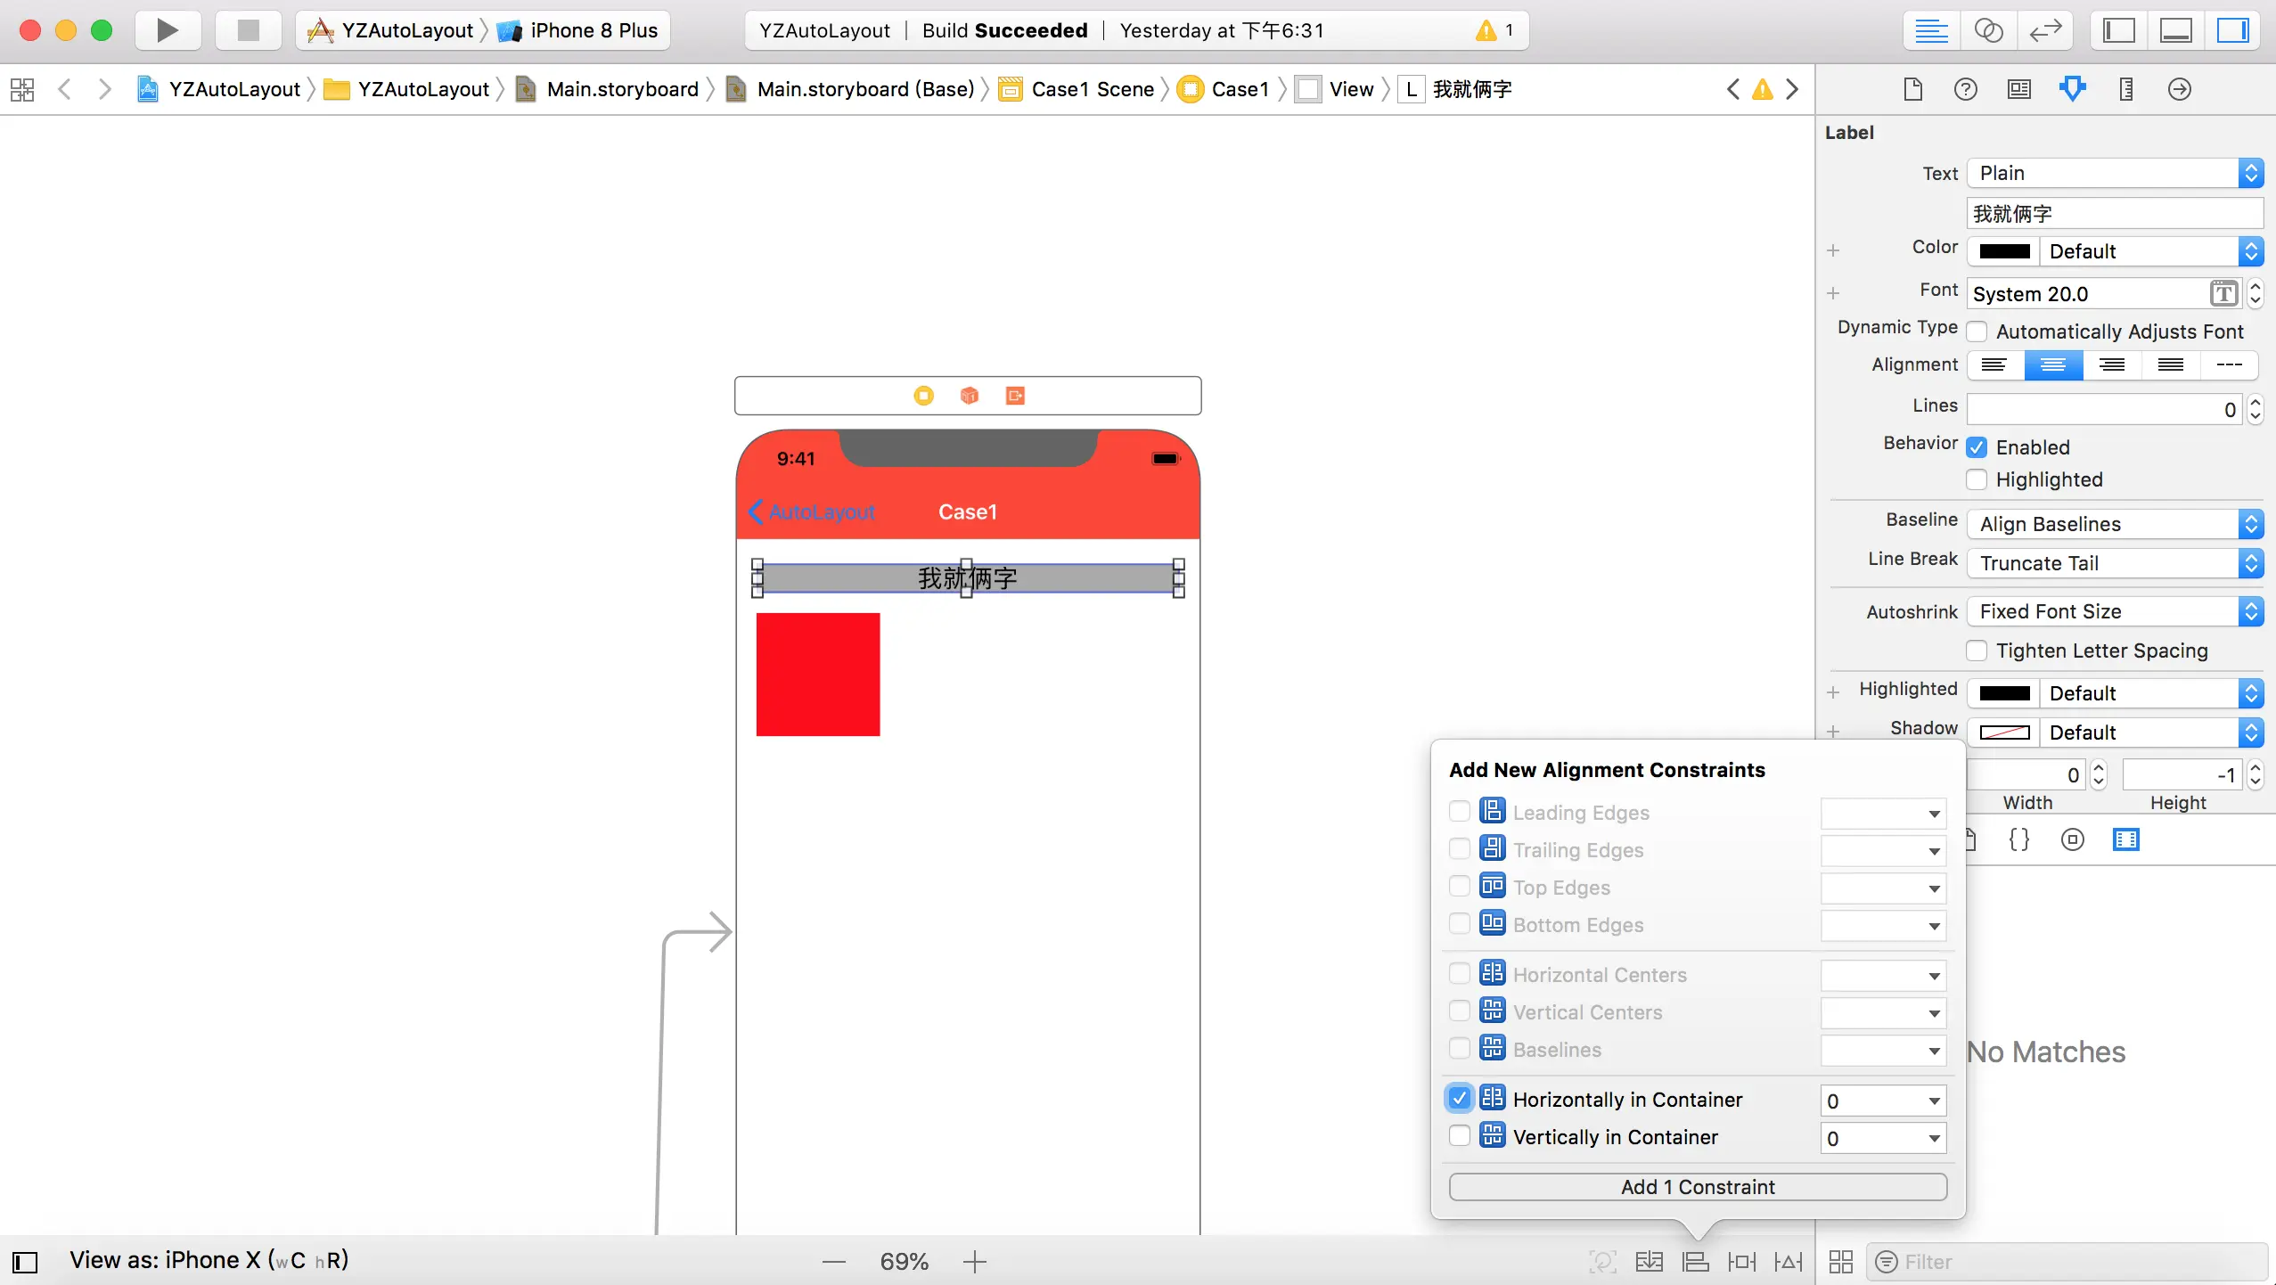2276x1285 pixels.
Task: Open the Line Break Truncate Tail dropdown
Action: (2115, 563)
